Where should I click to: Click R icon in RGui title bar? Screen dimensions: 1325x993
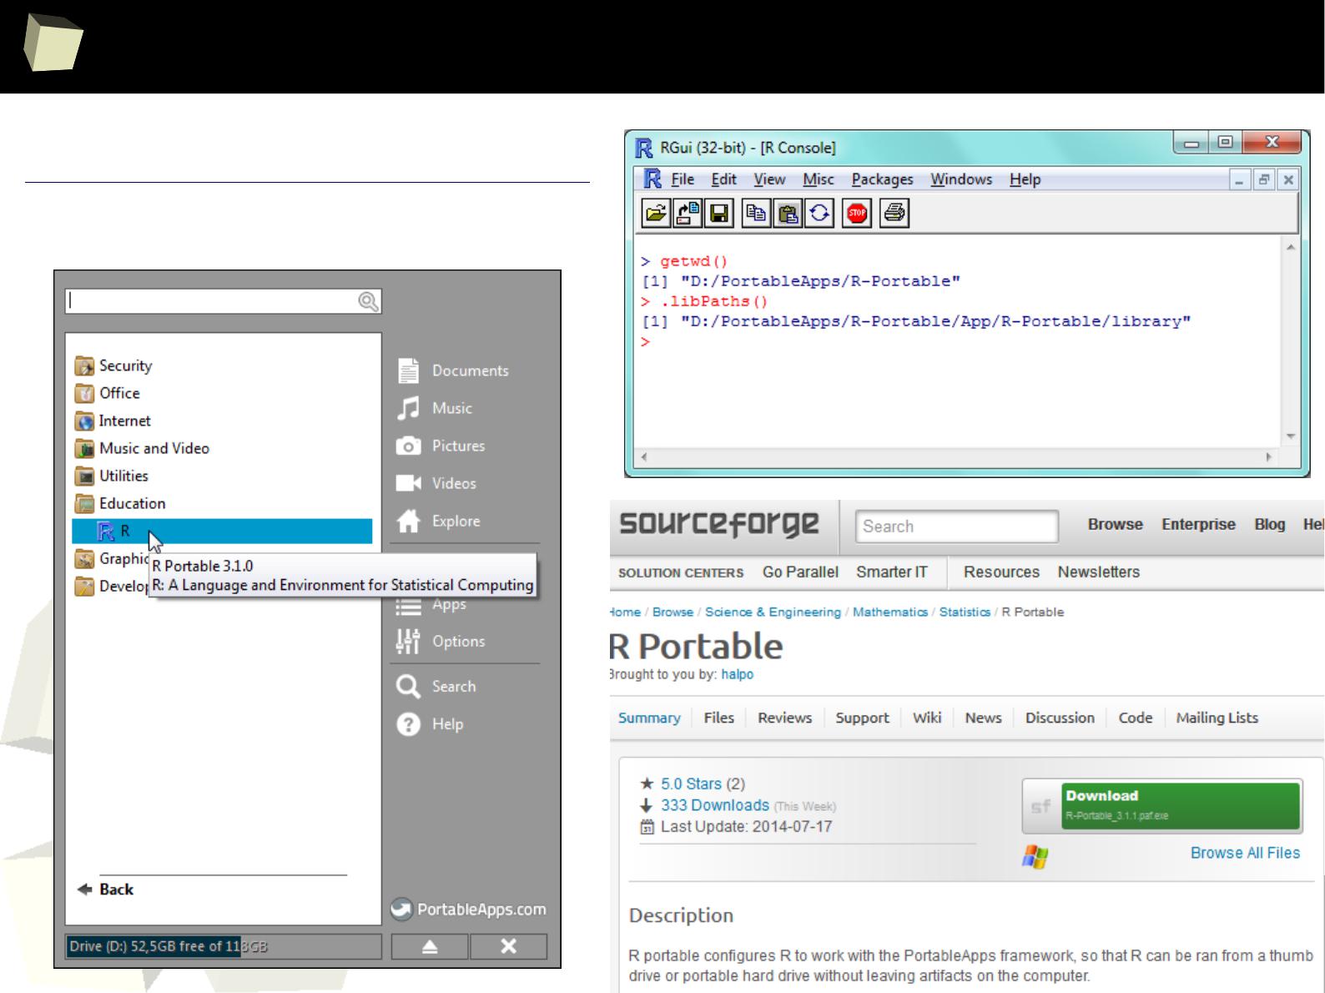coord(643,148)
